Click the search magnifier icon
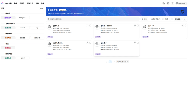The height and width of the screenshot is (99, 188). tap(49, 19)
